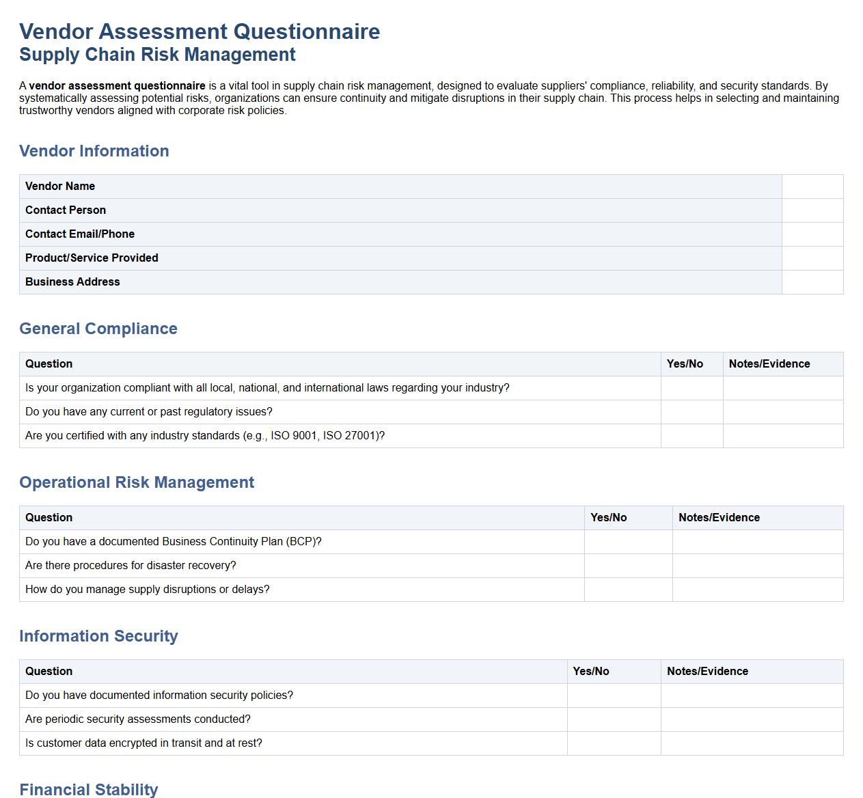
Task: Select Yes/No cell for supply disruptions question
Action: pos(628,589)
